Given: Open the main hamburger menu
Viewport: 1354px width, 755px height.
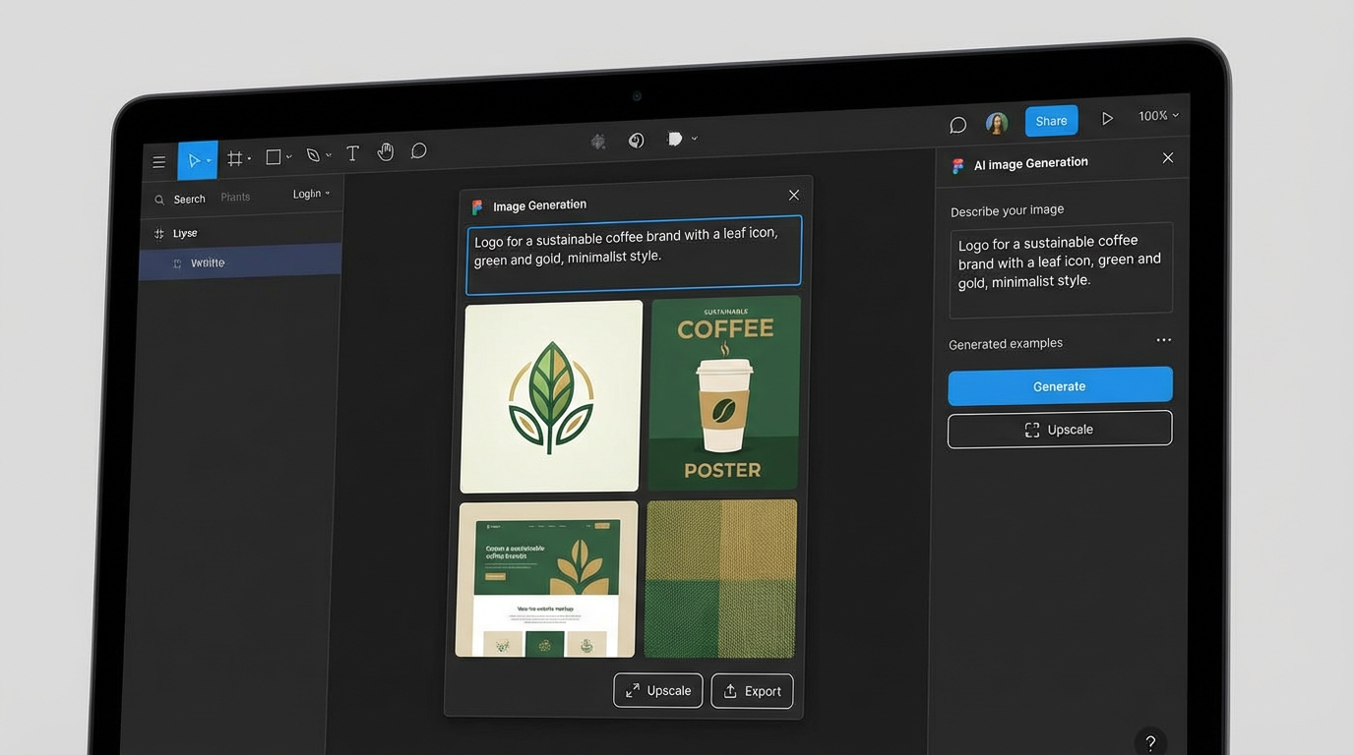Looking at the screenshot, I should point(158,161).
